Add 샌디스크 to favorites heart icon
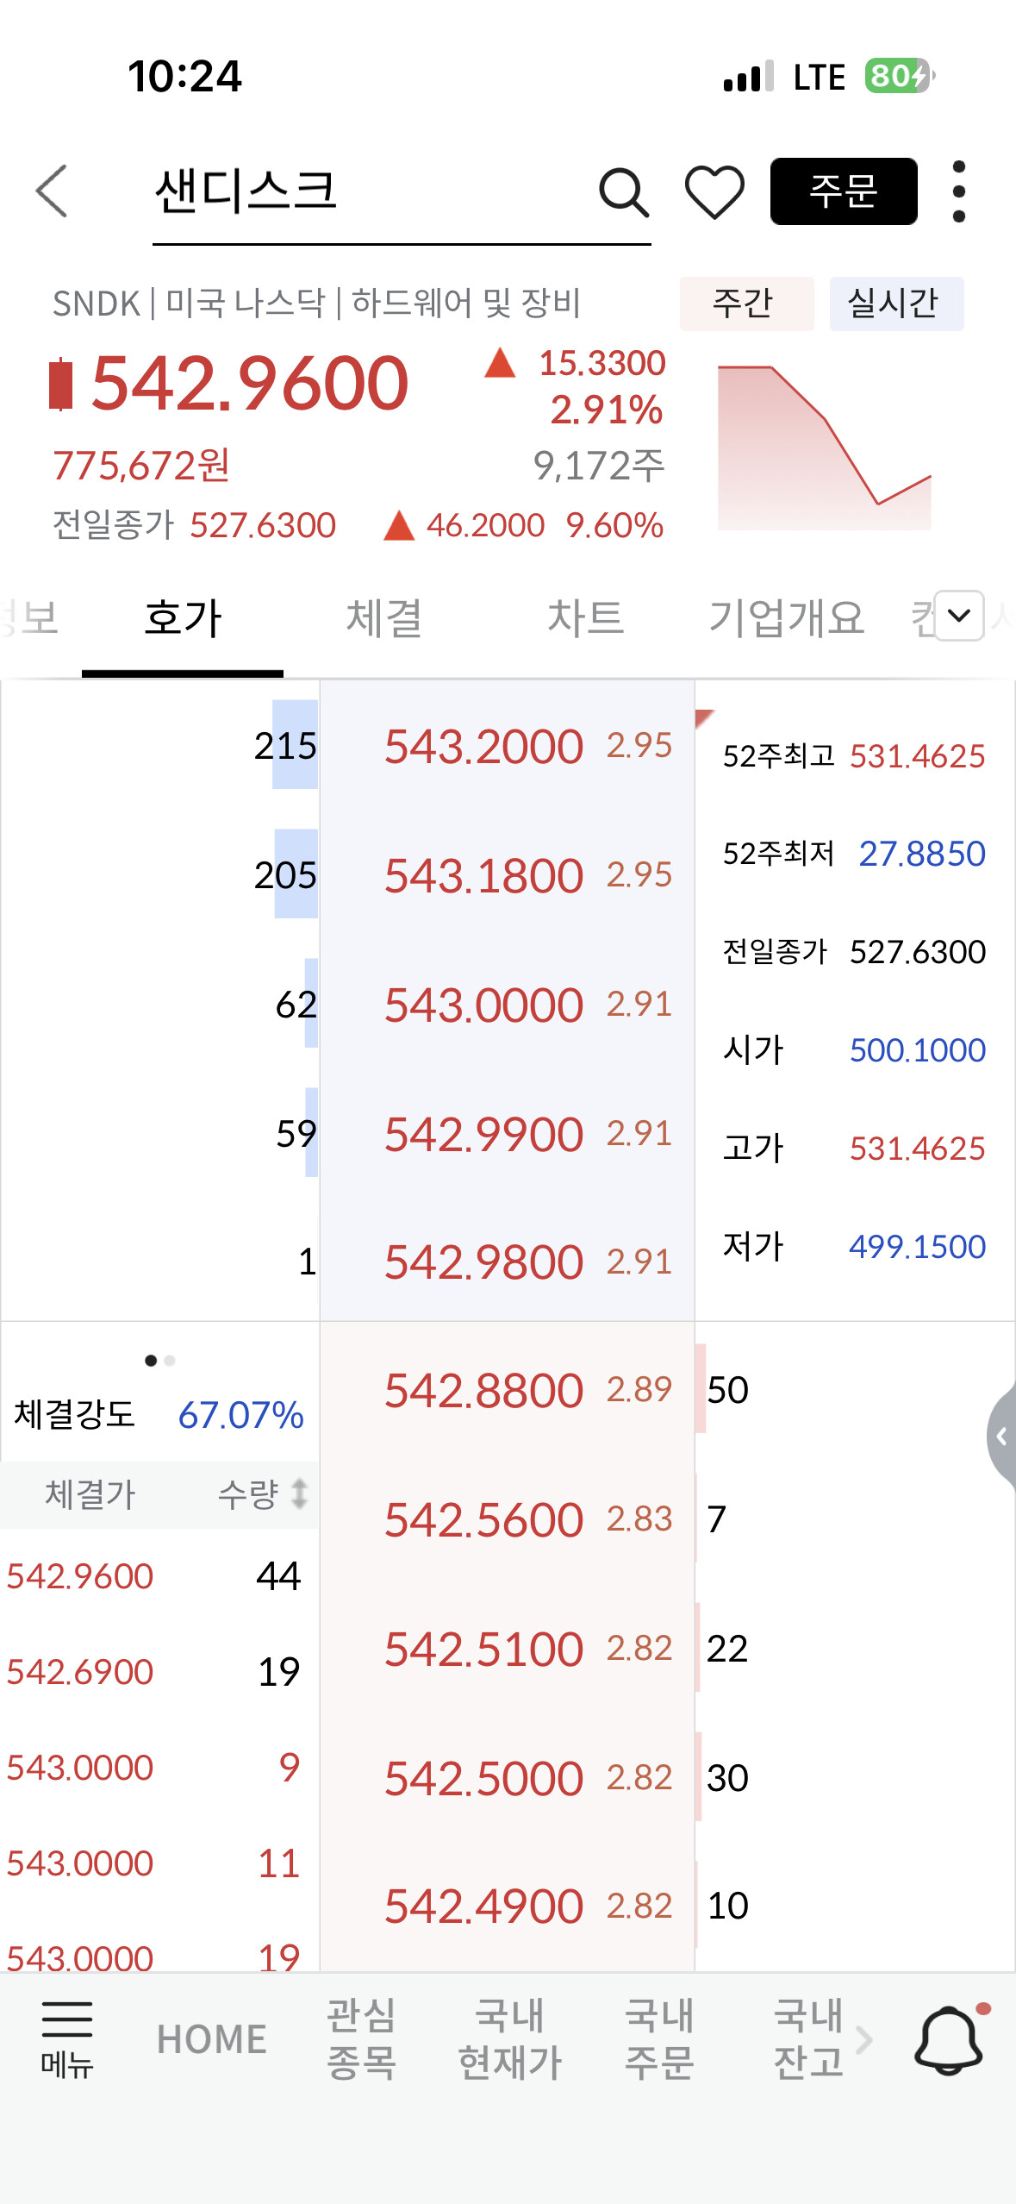The height and width of the screenshot is (2204, 1016). [714, 191]
